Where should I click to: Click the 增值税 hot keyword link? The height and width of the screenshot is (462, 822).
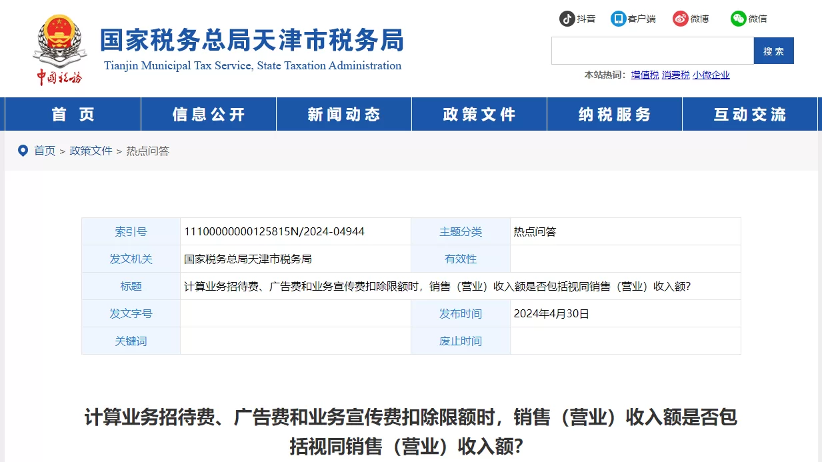point(645,75)
